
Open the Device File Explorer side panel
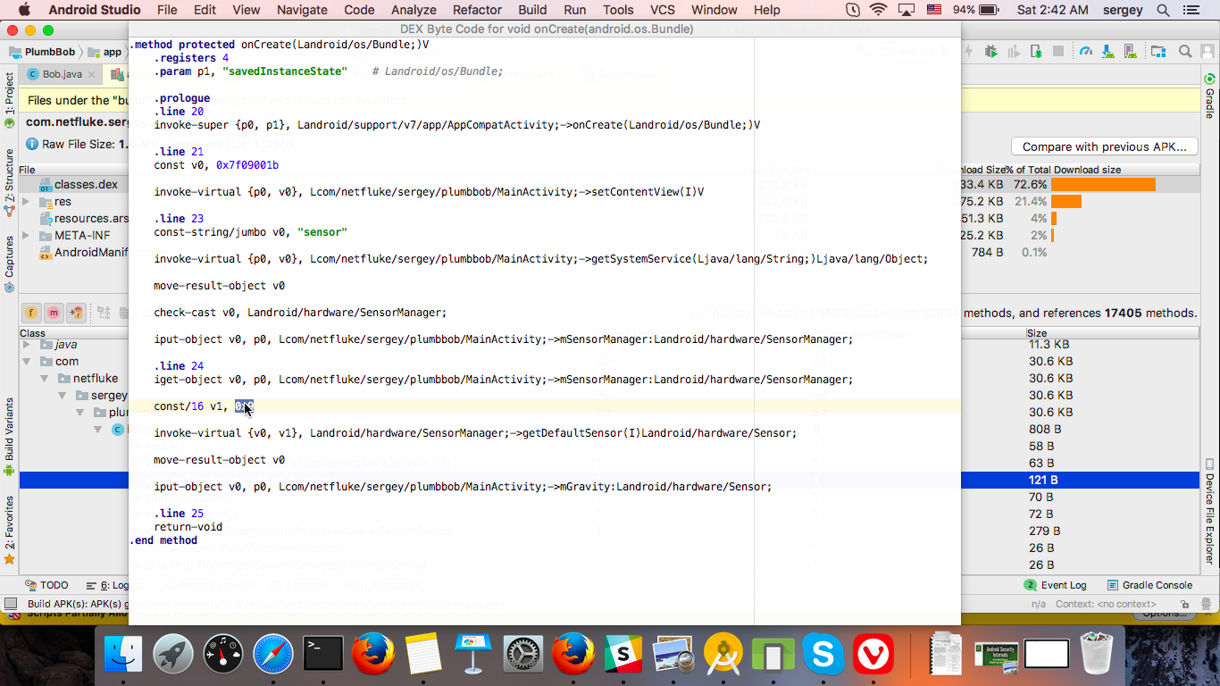(1209, 510)
